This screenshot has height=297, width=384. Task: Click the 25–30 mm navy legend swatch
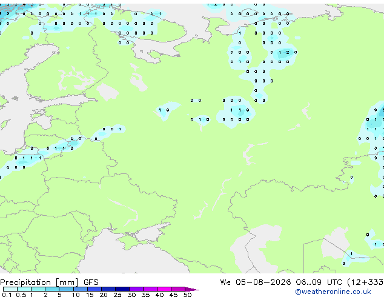click(x=122, y=289)
